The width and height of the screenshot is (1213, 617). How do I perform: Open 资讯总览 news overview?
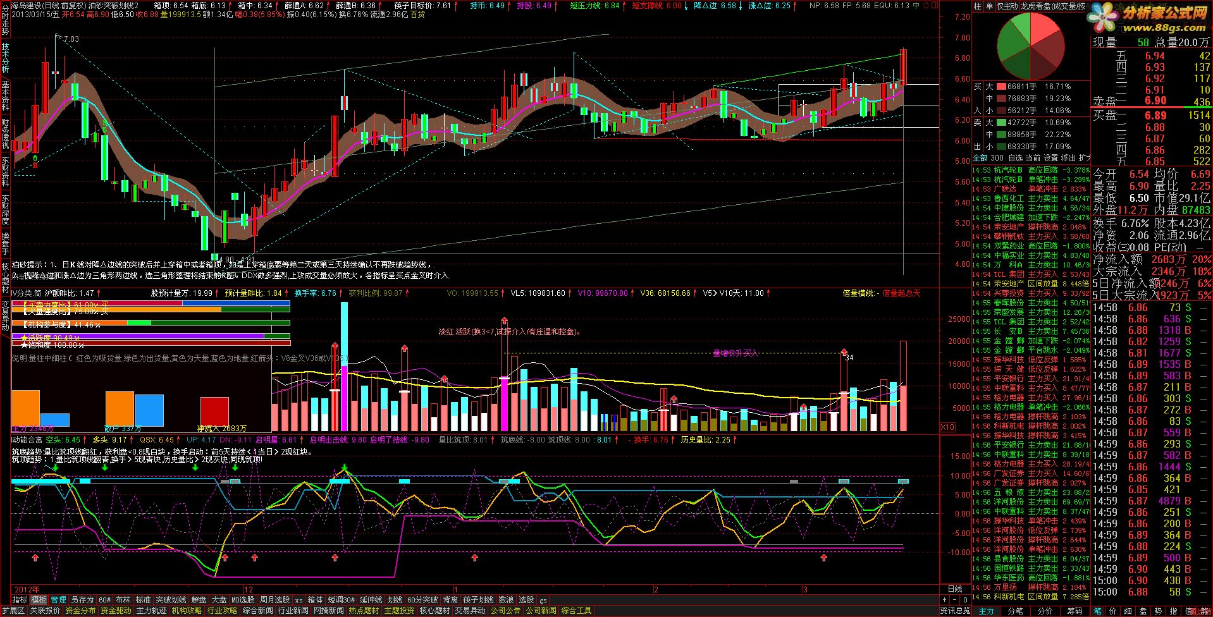955,611
